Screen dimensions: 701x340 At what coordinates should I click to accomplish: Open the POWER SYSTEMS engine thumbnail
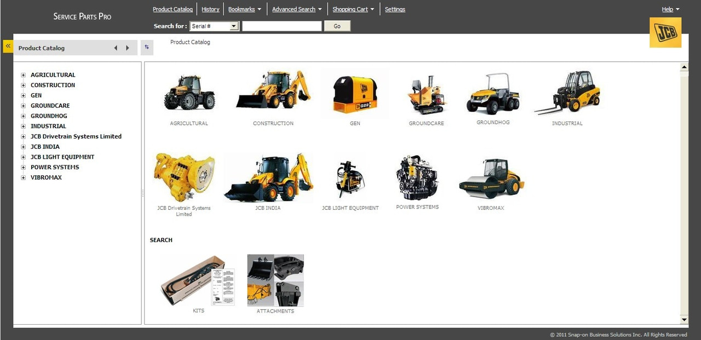point(417,177)
